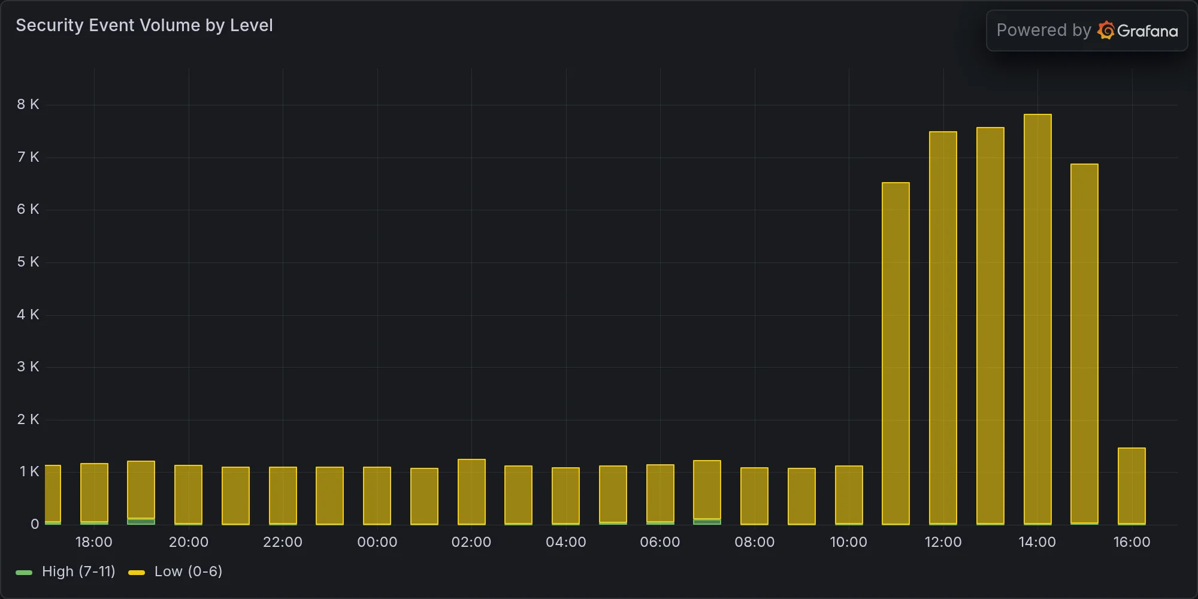Image resolution: width=1198 pixels, height=599 pixels.
Task: Click the tallest bar at 14:00
Action: [x=1037, y=319]
